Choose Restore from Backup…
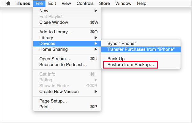192x123 pixels. [x=131, y=65]
